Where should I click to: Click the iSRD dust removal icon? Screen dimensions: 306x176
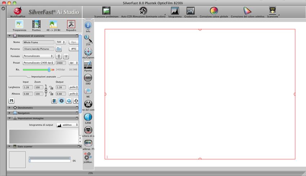(88, 78)
